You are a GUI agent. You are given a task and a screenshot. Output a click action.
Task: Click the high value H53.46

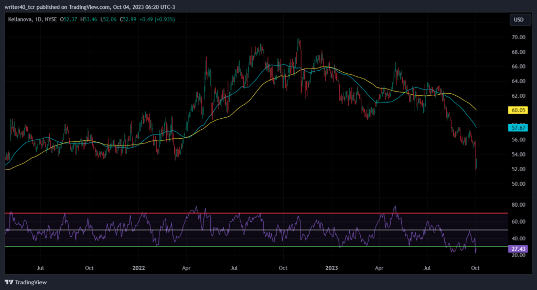89,19
